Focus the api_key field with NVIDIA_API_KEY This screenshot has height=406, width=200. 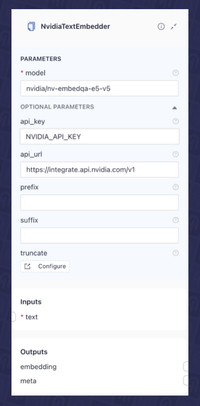100,137
